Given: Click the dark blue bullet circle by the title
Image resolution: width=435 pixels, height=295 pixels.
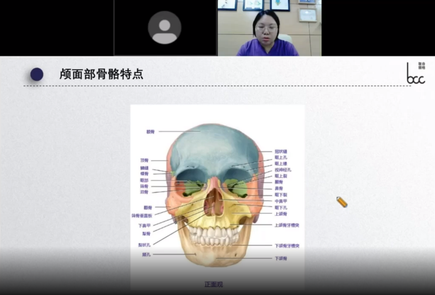Looking at the screenshot, I should tap(37, 74).
